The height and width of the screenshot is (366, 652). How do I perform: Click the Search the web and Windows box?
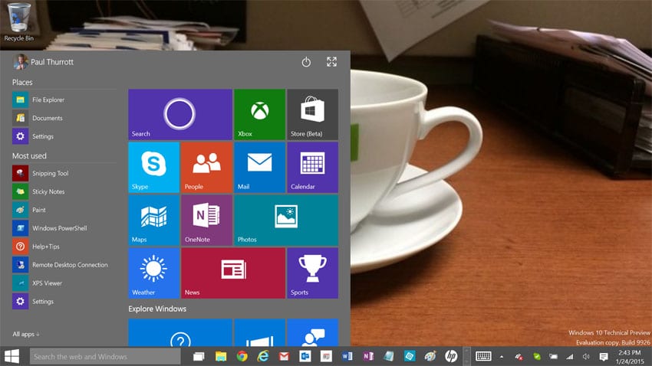pyautogui.click(x=105, y=357)
